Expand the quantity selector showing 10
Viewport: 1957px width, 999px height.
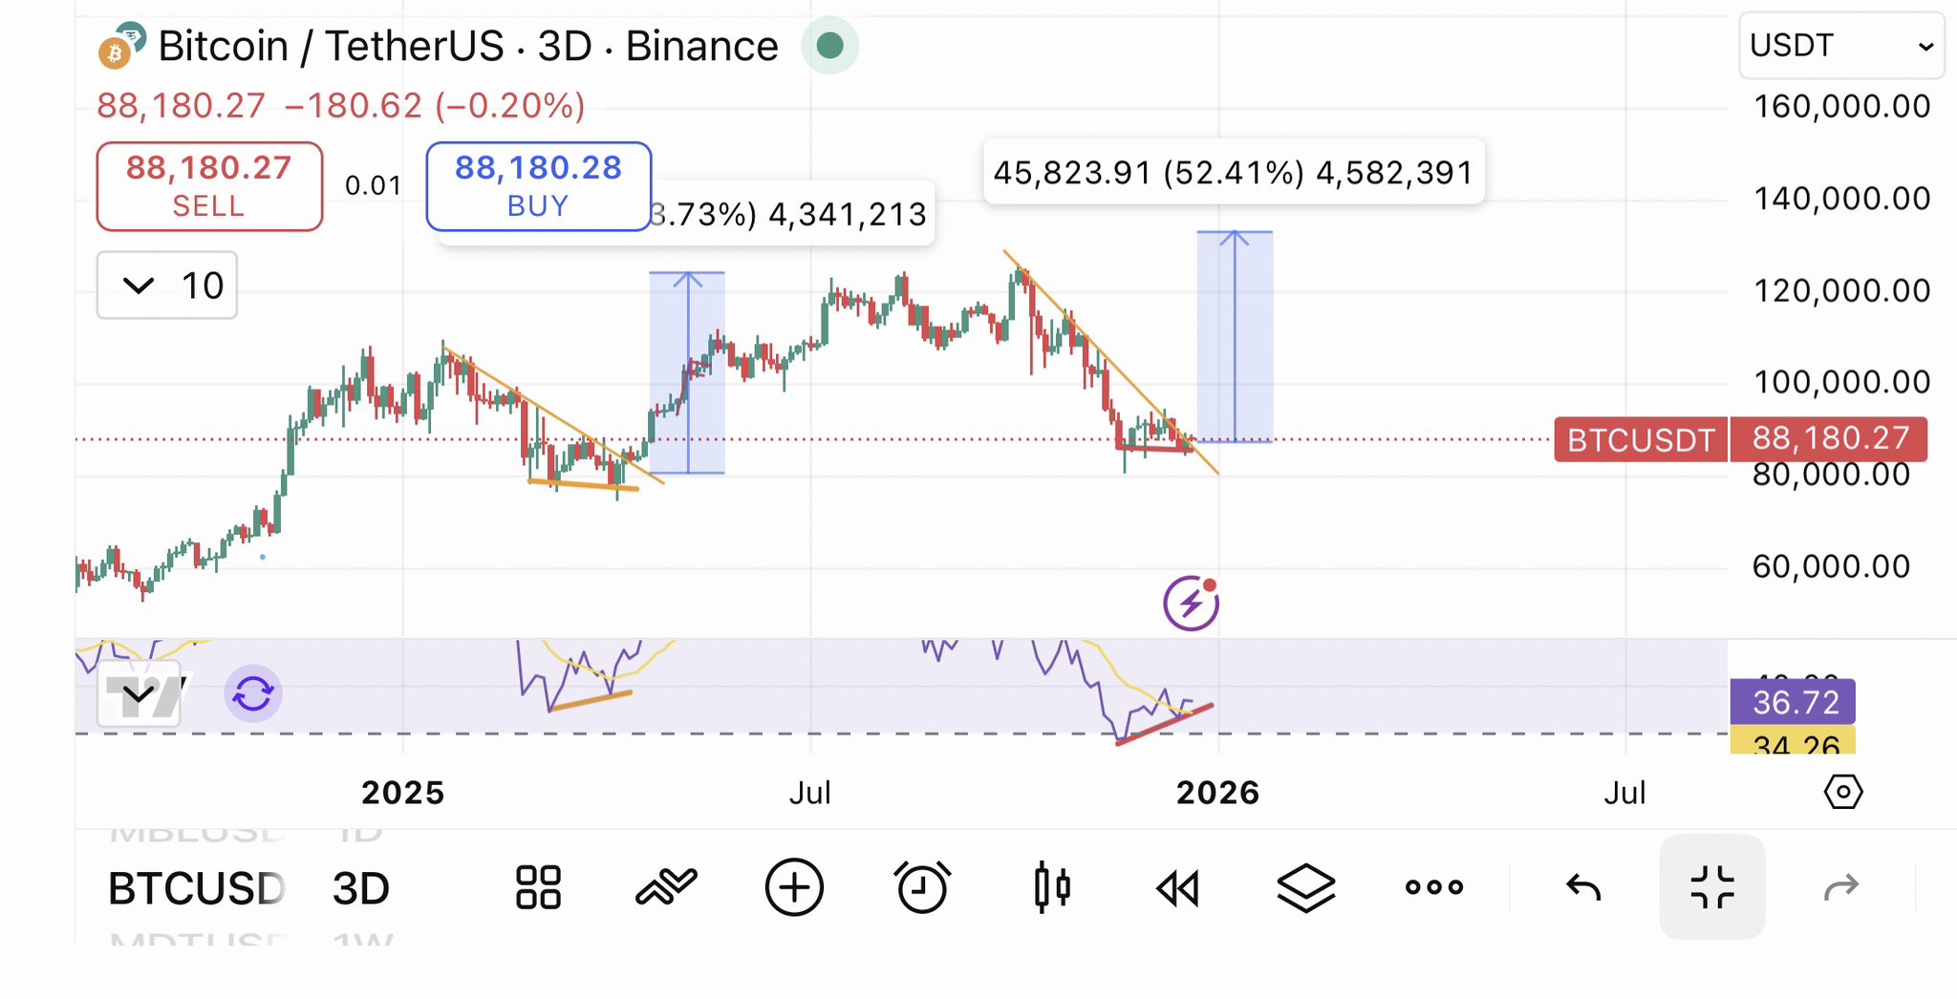coord(165,285)
